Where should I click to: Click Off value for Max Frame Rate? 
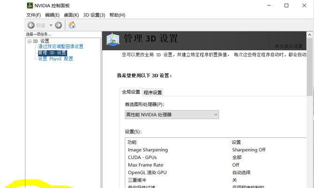coord(236,165)
